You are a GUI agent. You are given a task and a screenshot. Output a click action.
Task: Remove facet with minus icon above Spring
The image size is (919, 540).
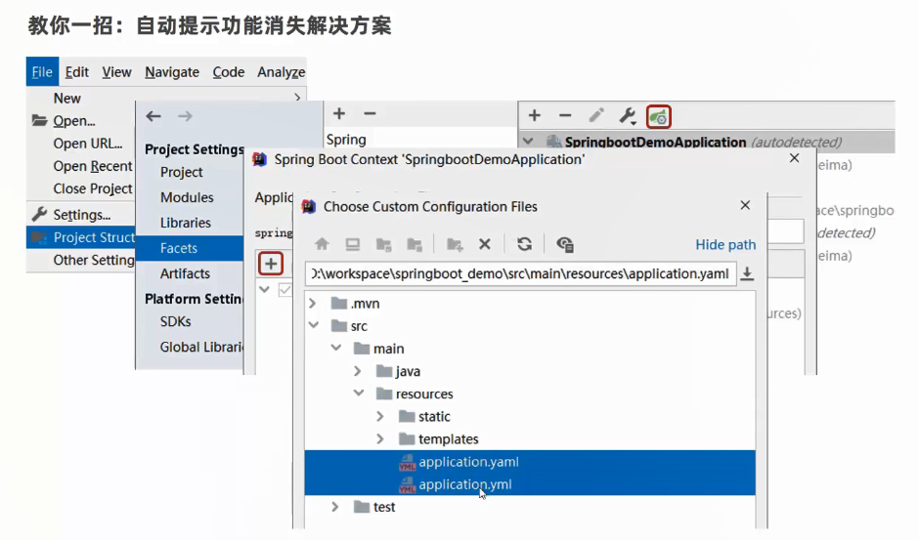[x=370, y=113]
